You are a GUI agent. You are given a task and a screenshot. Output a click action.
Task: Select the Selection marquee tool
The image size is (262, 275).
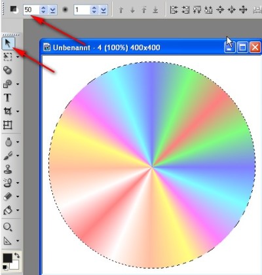pyautogui.click(x=7, y=56)
